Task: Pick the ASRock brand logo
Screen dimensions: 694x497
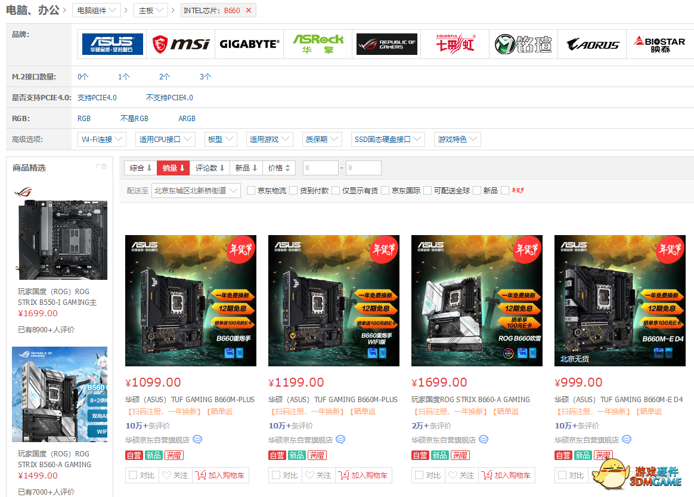Action: click(318, 44)
